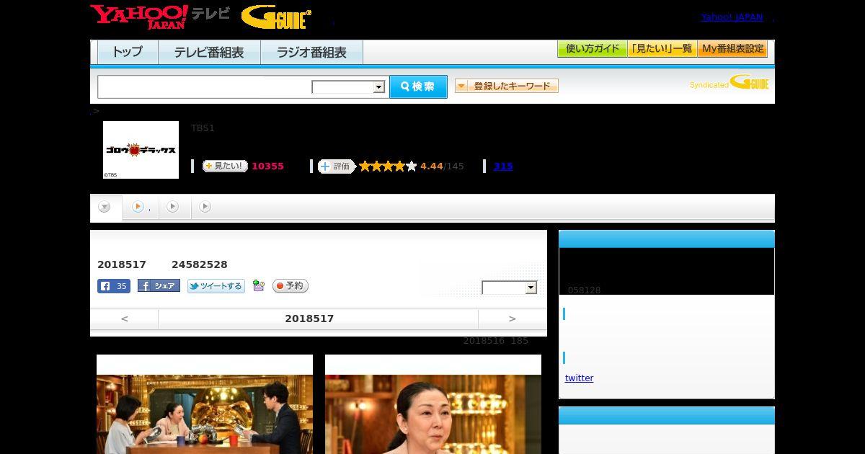Select the third sub-tab with the grey play icon
Screen dimensions: 865x454
pyautogui.click(x=173, y=207)
